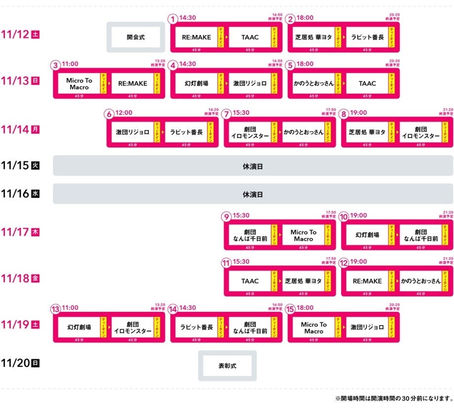
Task: Select 劇団なんば千日前 in session 9
Action: [x=250, y=235]
